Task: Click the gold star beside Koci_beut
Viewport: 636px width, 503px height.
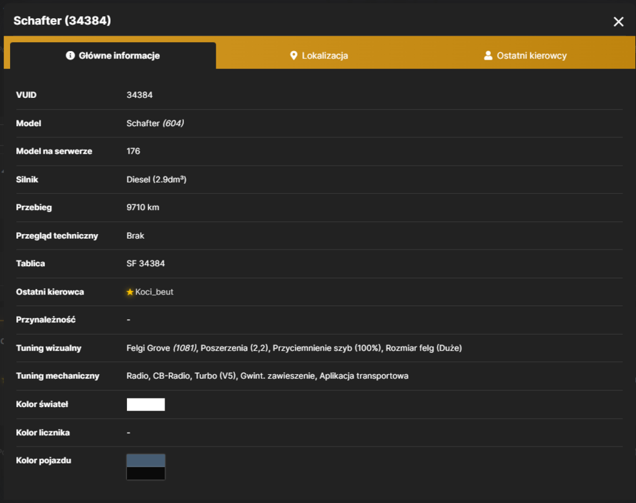Action: coord(130,292)
